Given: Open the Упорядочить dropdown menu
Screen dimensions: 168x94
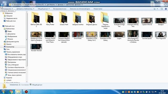Looking at the screenshot, I should click(7, 9).
